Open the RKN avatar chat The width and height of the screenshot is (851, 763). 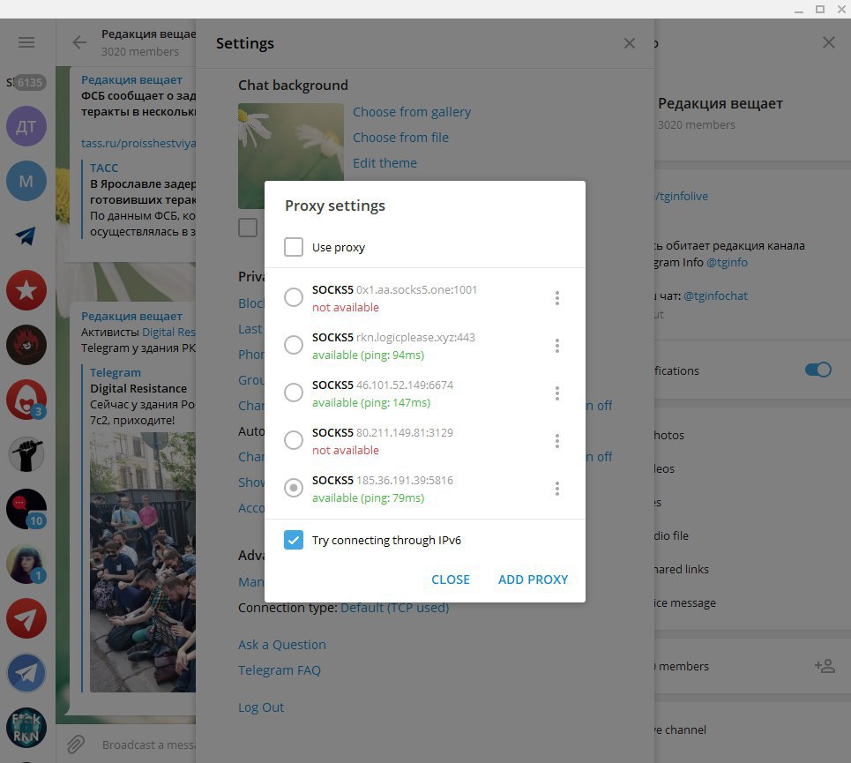point(26,728)
